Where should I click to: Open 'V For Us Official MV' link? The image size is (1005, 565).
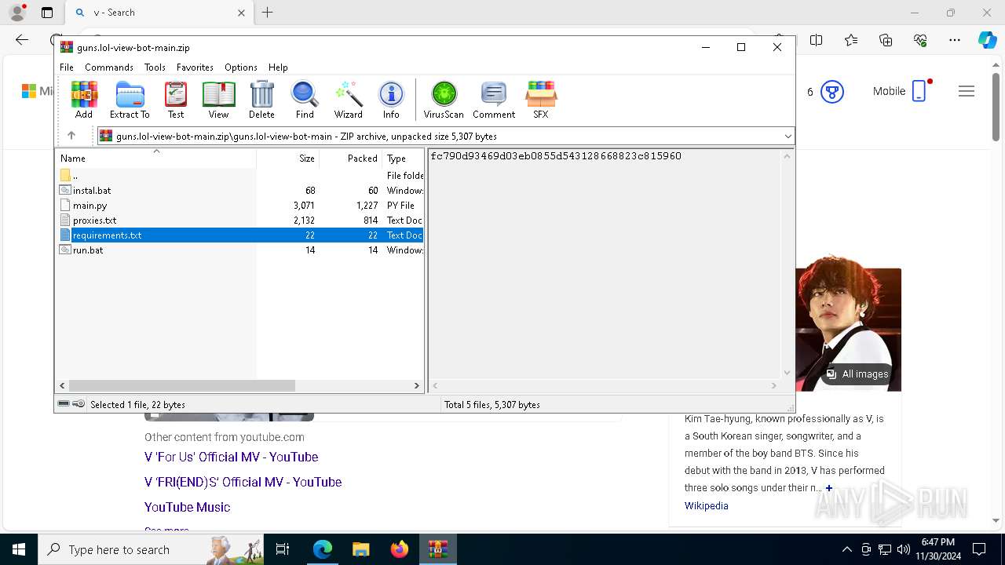232,457
